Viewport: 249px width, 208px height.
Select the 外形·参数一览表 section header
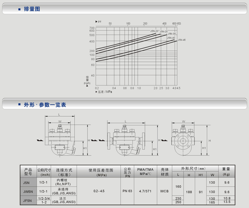(x=45, y=105)
